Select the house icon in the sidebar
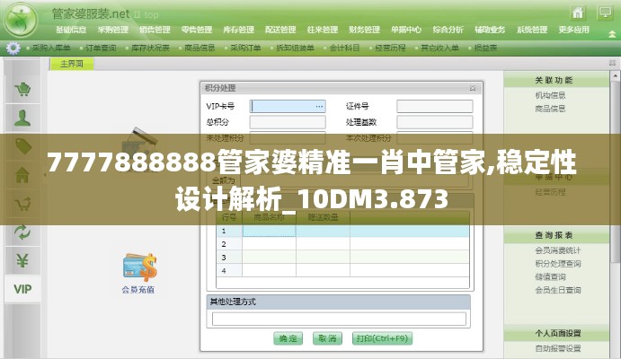Image resolution: width=621 pixels, height=359 pixels. tap(22, 176)
